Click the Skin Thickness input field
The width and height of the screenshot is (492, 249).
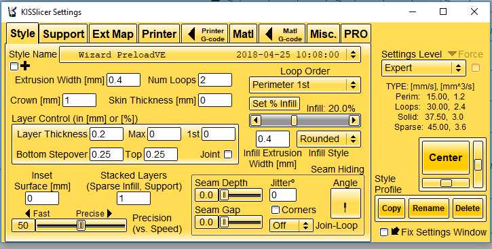tap(215, 100)
